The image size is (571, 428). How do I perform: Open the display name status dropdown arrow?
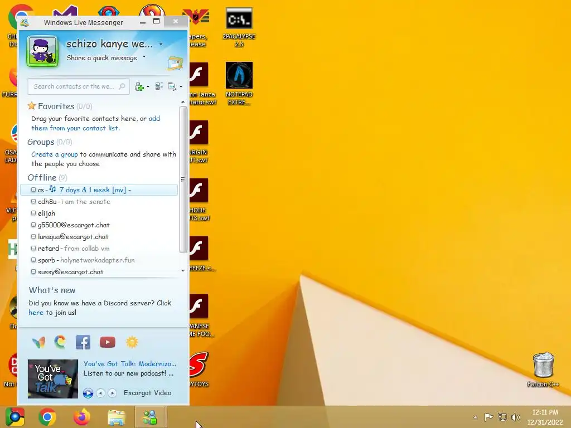tap(161, 45)
